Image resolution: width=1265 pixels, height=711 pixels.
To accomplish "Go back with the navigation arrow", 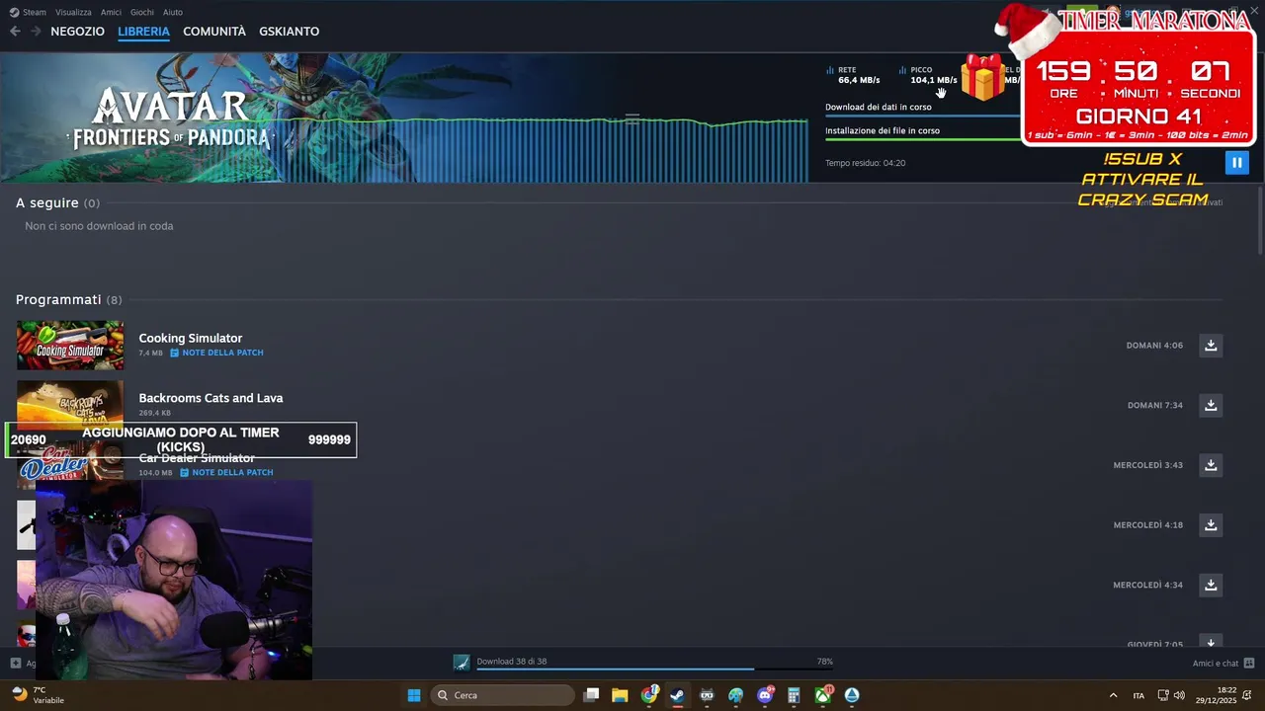I will 15,32.
